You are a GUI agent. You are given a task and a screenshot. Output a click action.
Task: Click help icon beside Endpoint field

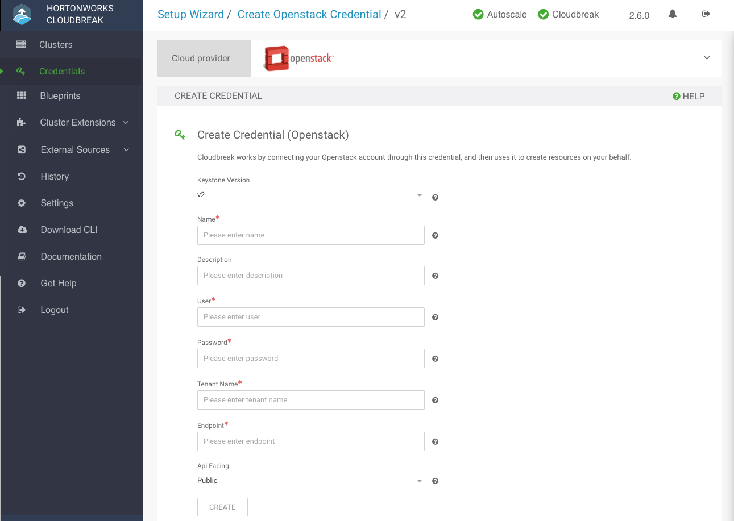click(435, 441)
